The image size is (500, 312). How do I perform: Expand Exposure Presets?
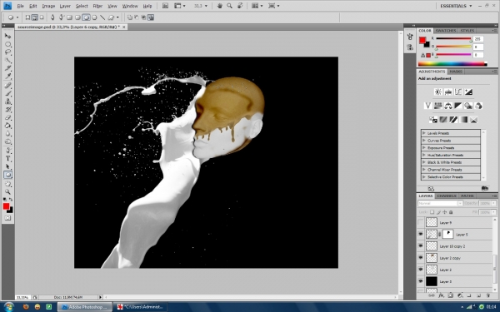tap(424, 148)
